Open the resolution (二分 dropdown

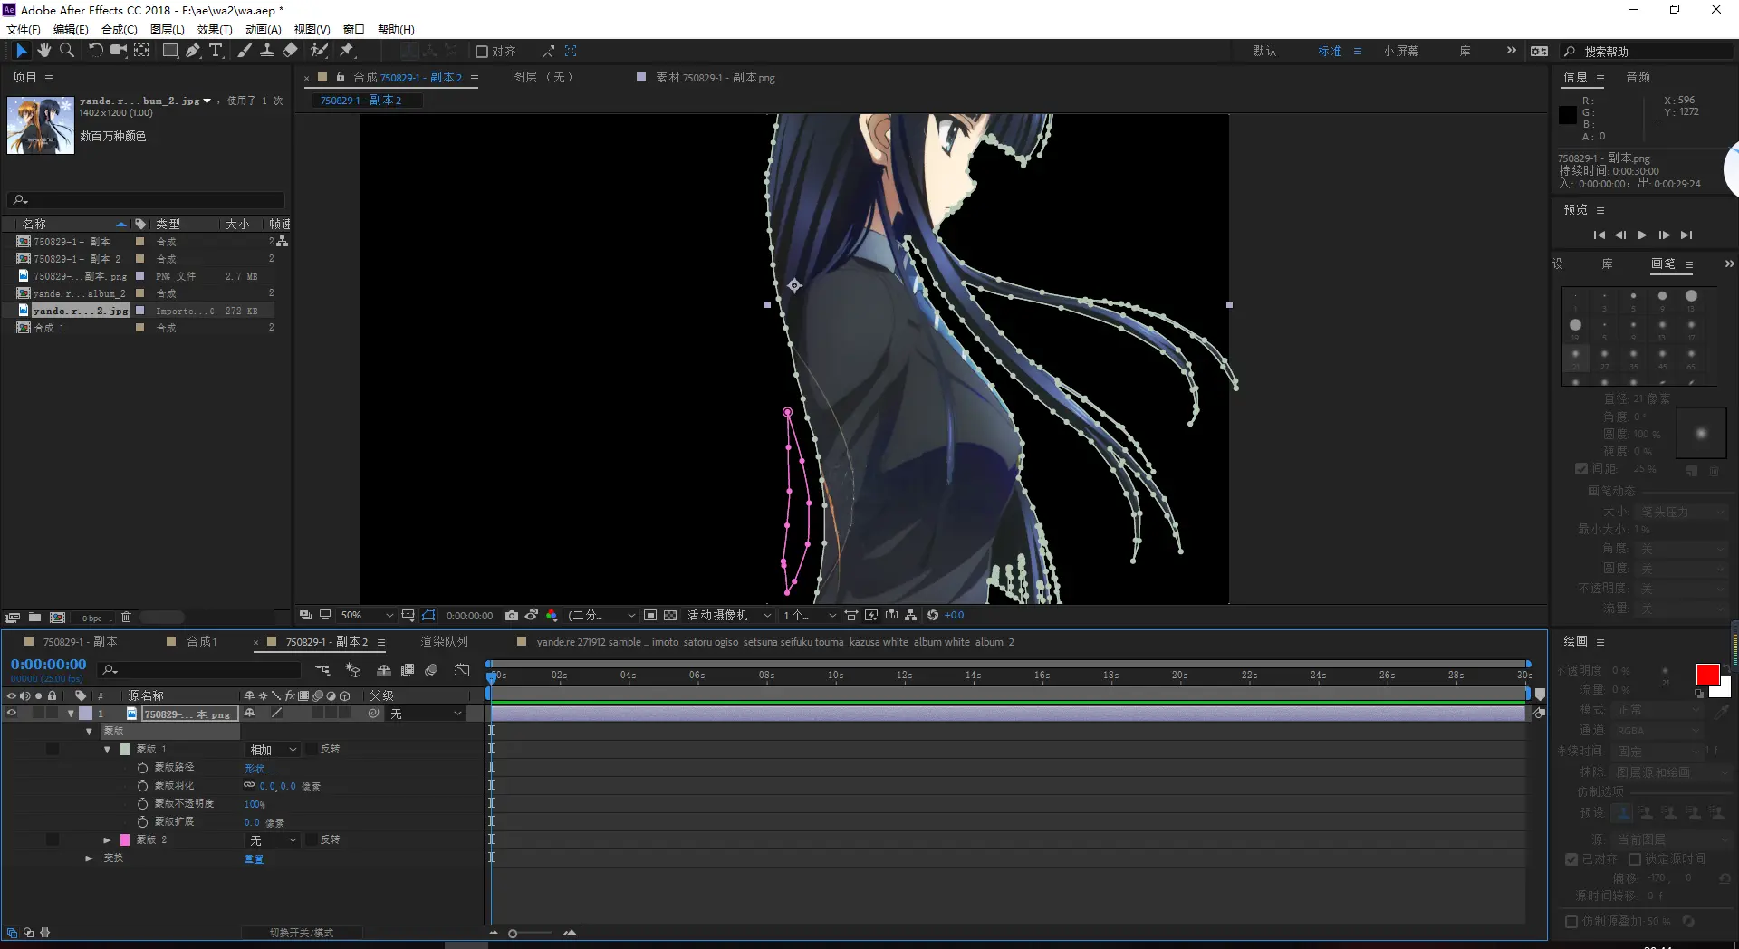coord(601,616)
